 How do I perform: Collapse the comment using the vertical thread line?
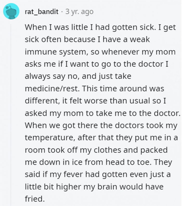[11, 112]
